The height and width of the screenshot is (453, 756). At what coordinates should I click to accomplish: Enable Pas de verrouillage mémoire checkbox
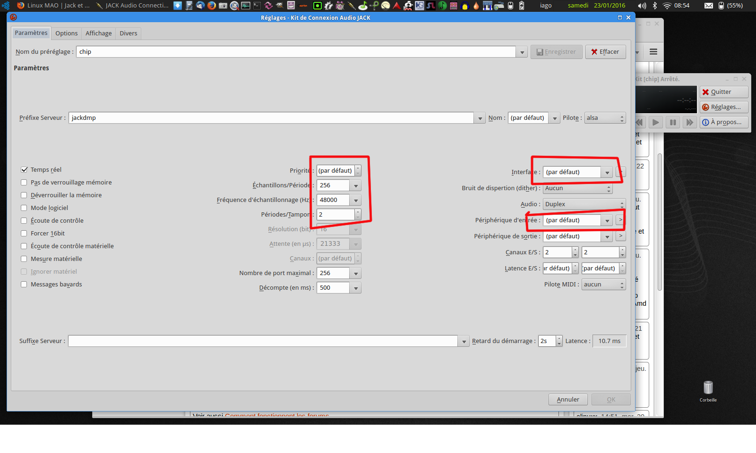click(24, 182)
